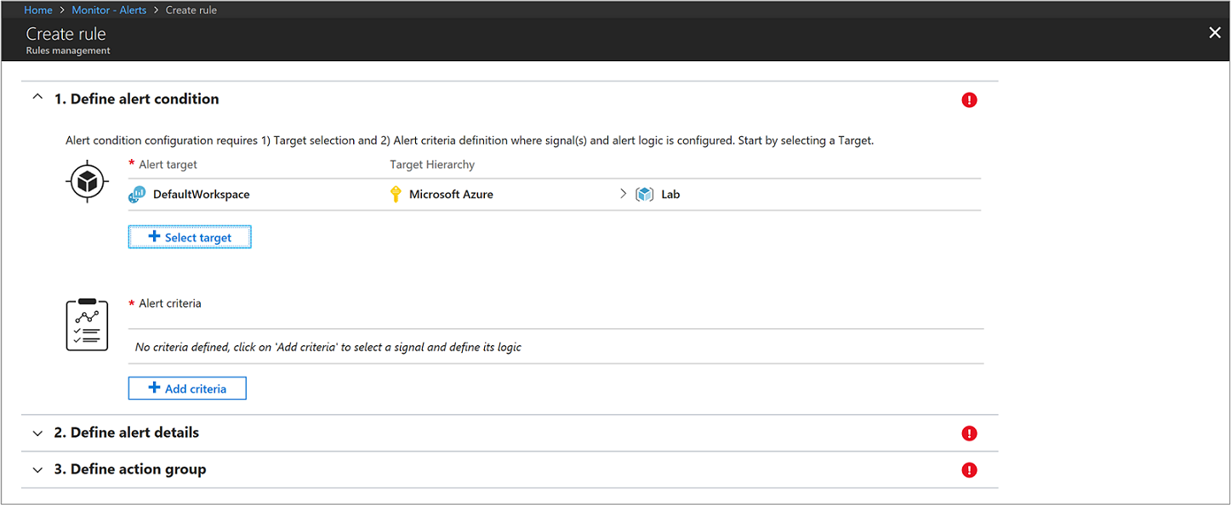Viewport: 1231px width, 505px height.
Task: Collapse the Define alert condition section
Action: point(37,99)
